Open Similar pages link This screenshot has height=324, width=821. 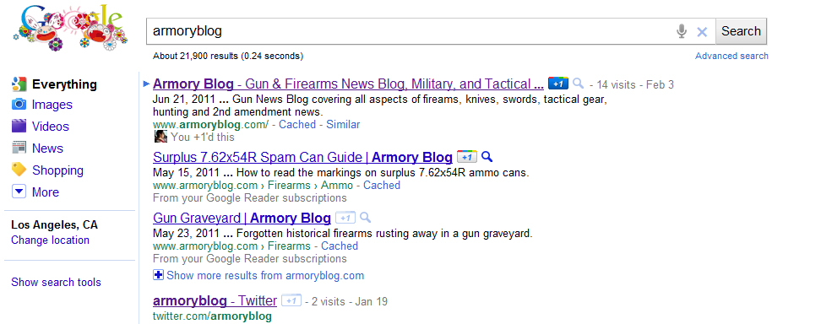pos(343,125)
